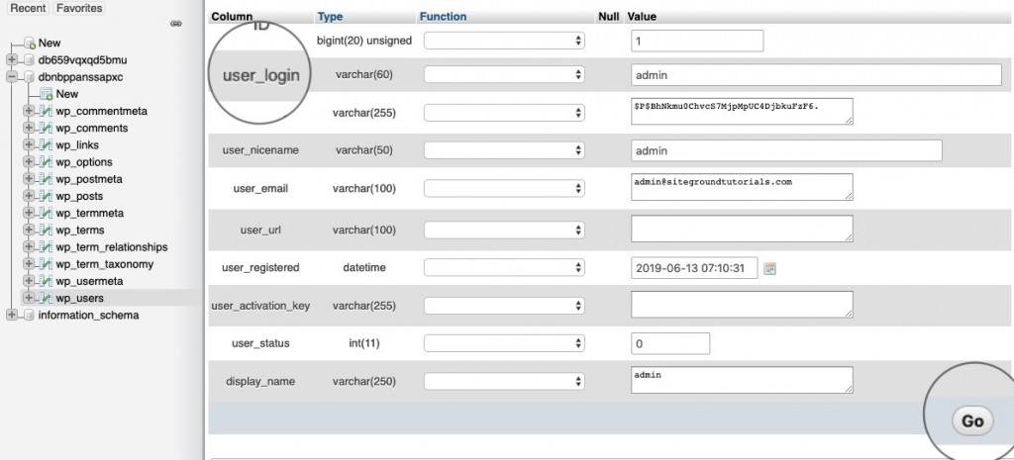Open the wp_term_taxonomy table
Viewport: 1014px width, 460px height.
pos(104,264)
